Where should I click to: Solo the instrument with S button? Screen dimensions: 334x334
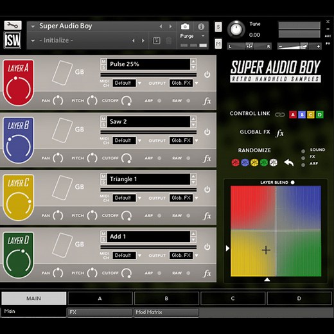click(218, 27)
